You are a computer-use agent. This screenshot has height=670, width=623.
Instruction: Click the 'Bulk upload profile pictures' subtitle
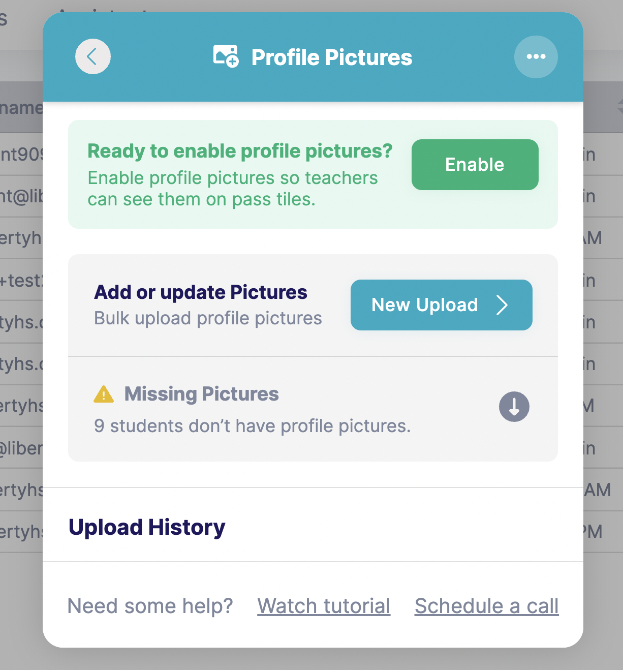(208, 318)
